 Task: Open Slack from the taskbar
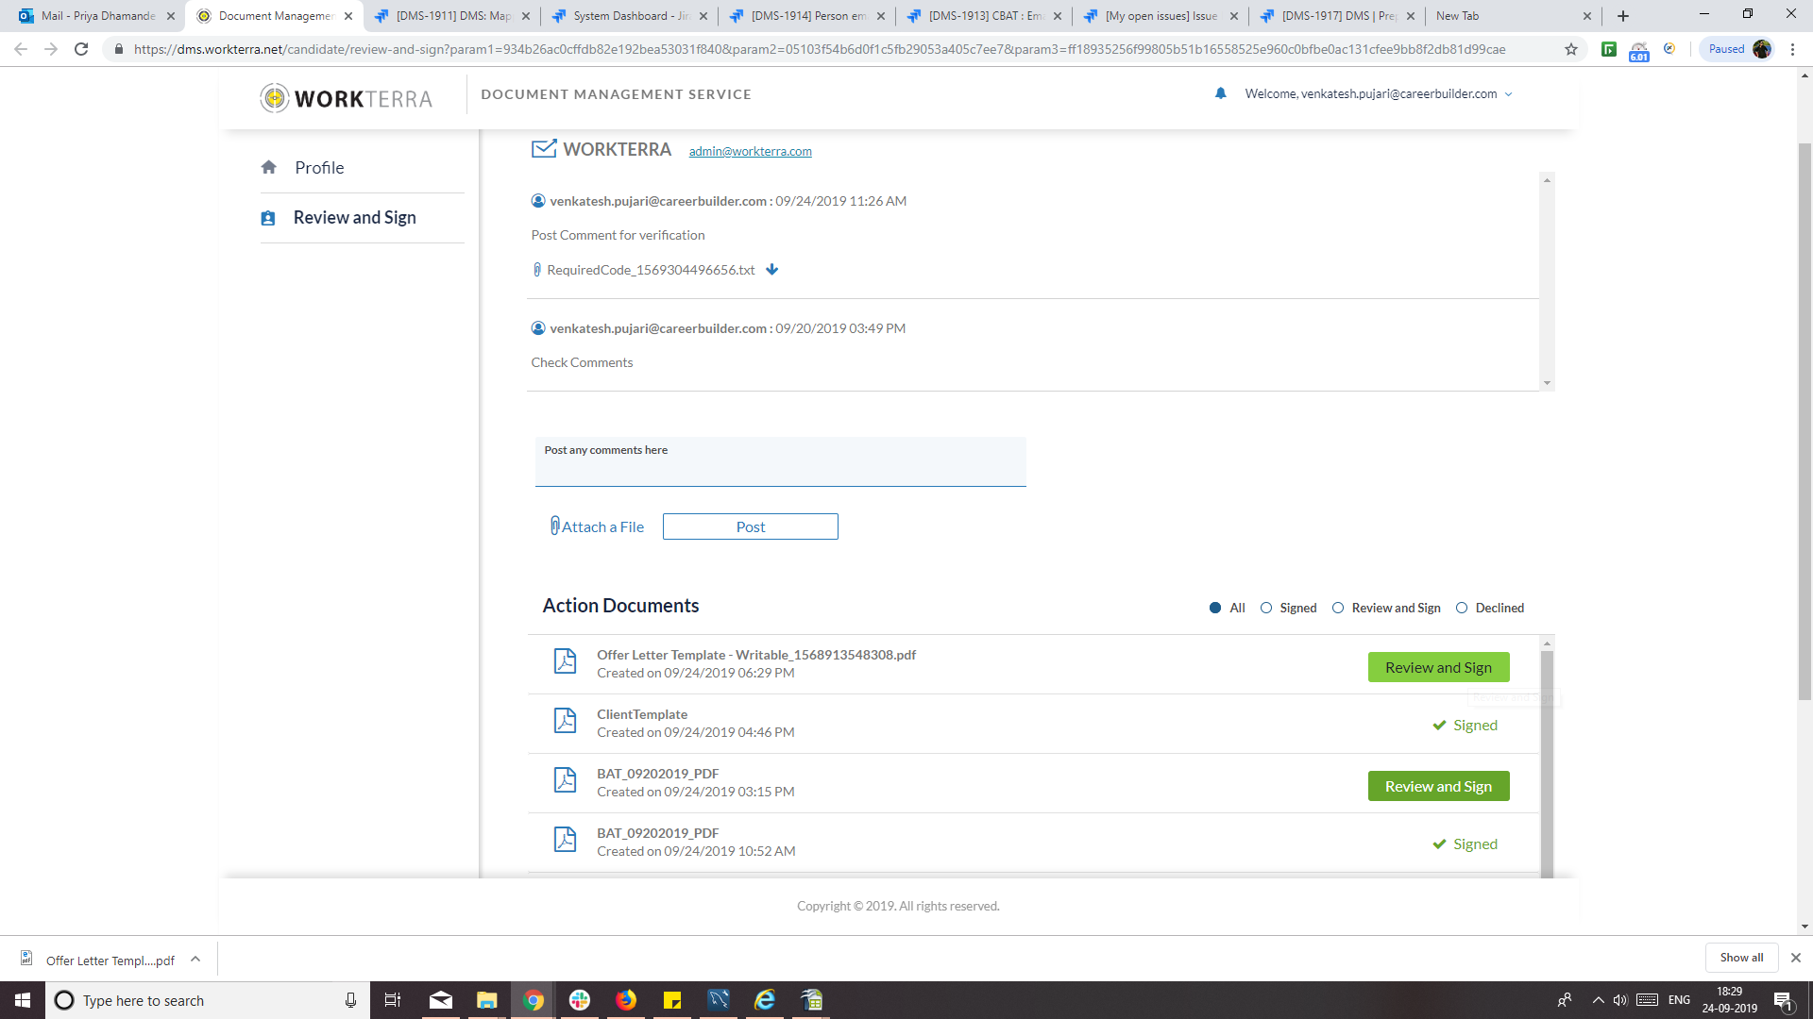coord(580,1000)
